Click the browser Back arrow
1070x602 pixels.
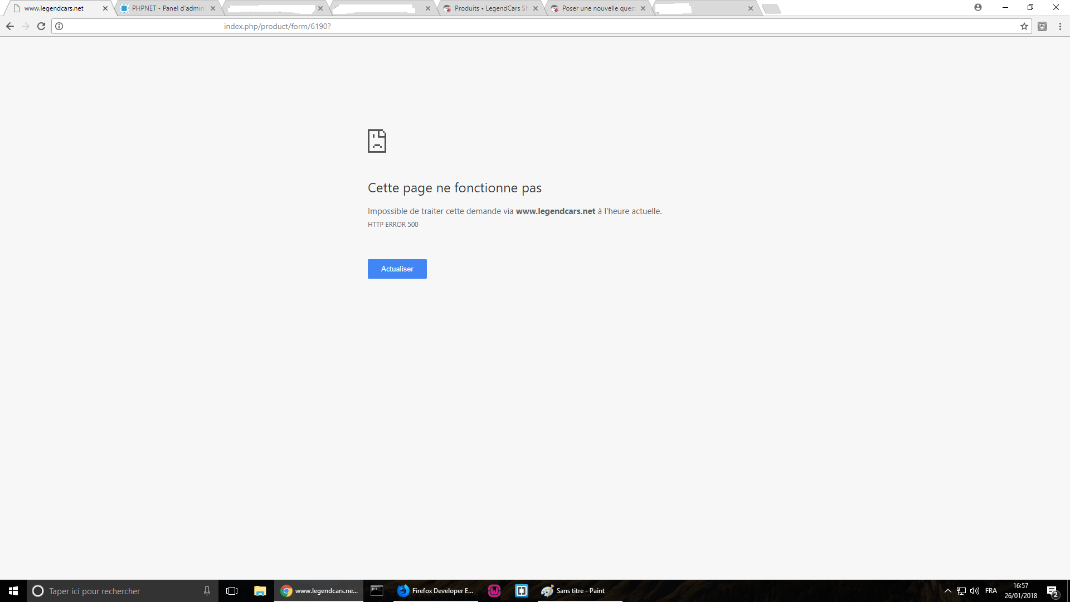(x=10, y=26)
